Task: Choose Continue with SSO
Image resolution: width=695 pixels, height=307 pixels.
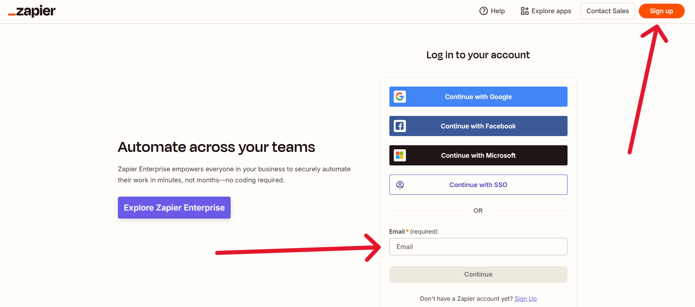Action: (478, 184)
